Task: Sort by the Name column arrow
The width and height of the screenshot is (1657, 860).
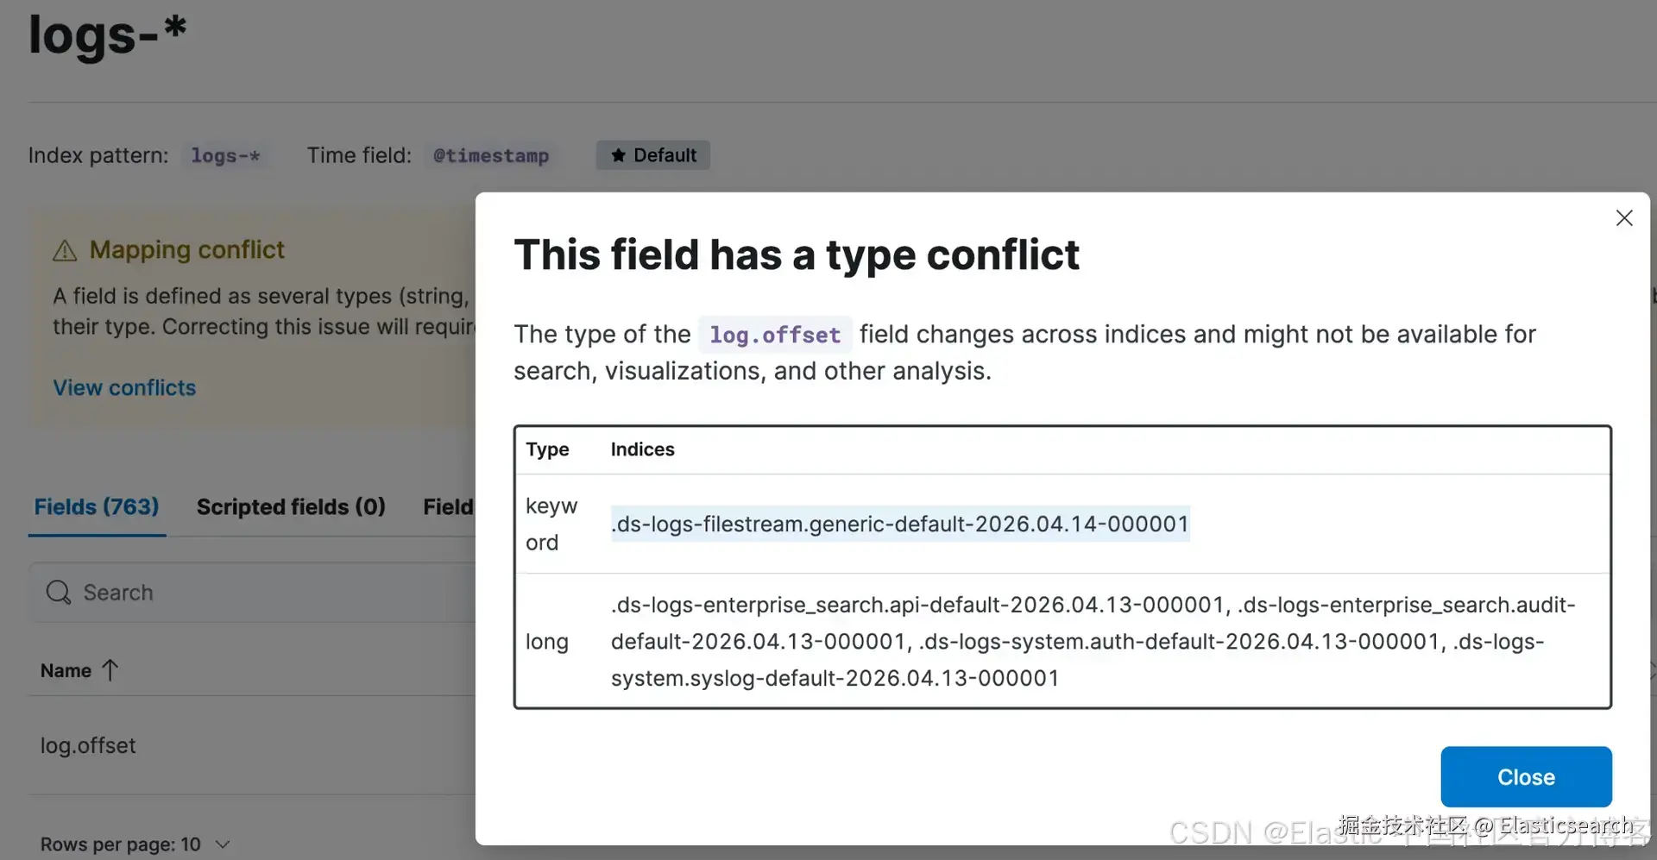Action: coord(110,670)
